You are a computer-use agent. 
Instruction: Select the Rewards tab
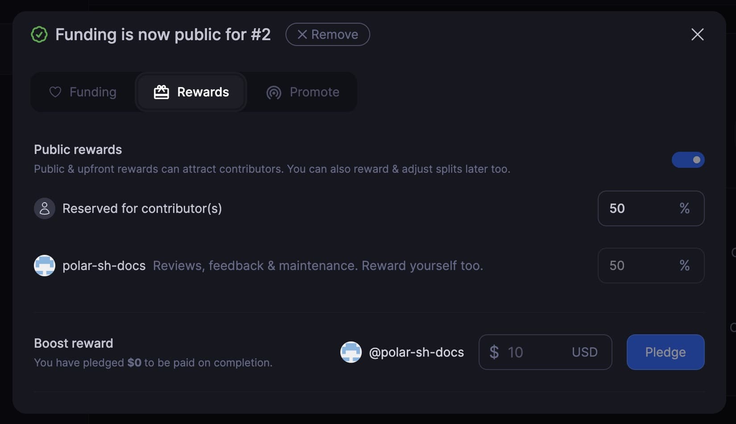[191, 92]
